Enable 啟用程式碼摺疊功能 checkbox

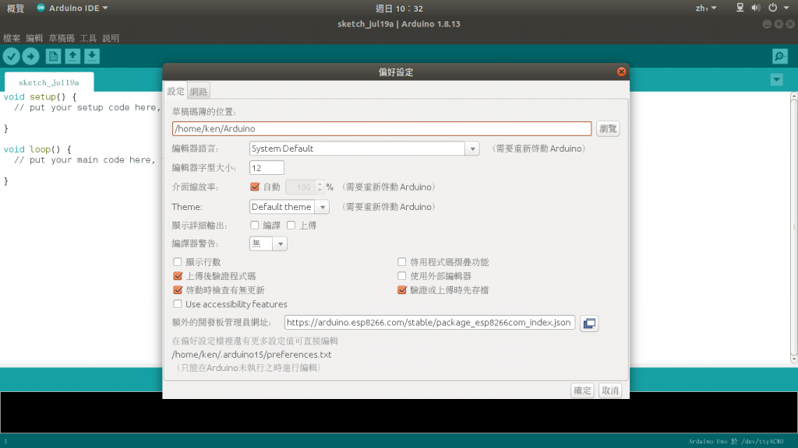[401, 262]
